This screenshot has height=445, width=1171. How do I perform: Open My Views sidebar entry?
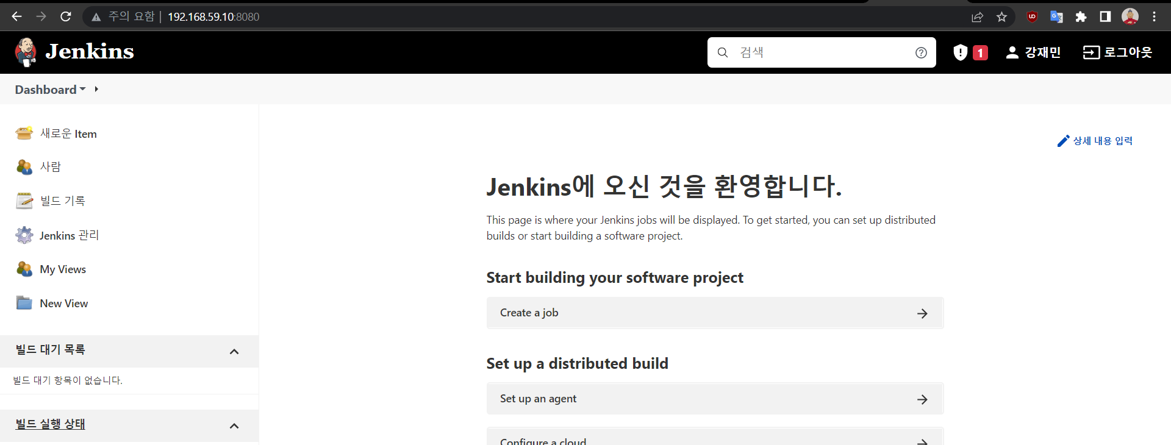coord(63,269)
